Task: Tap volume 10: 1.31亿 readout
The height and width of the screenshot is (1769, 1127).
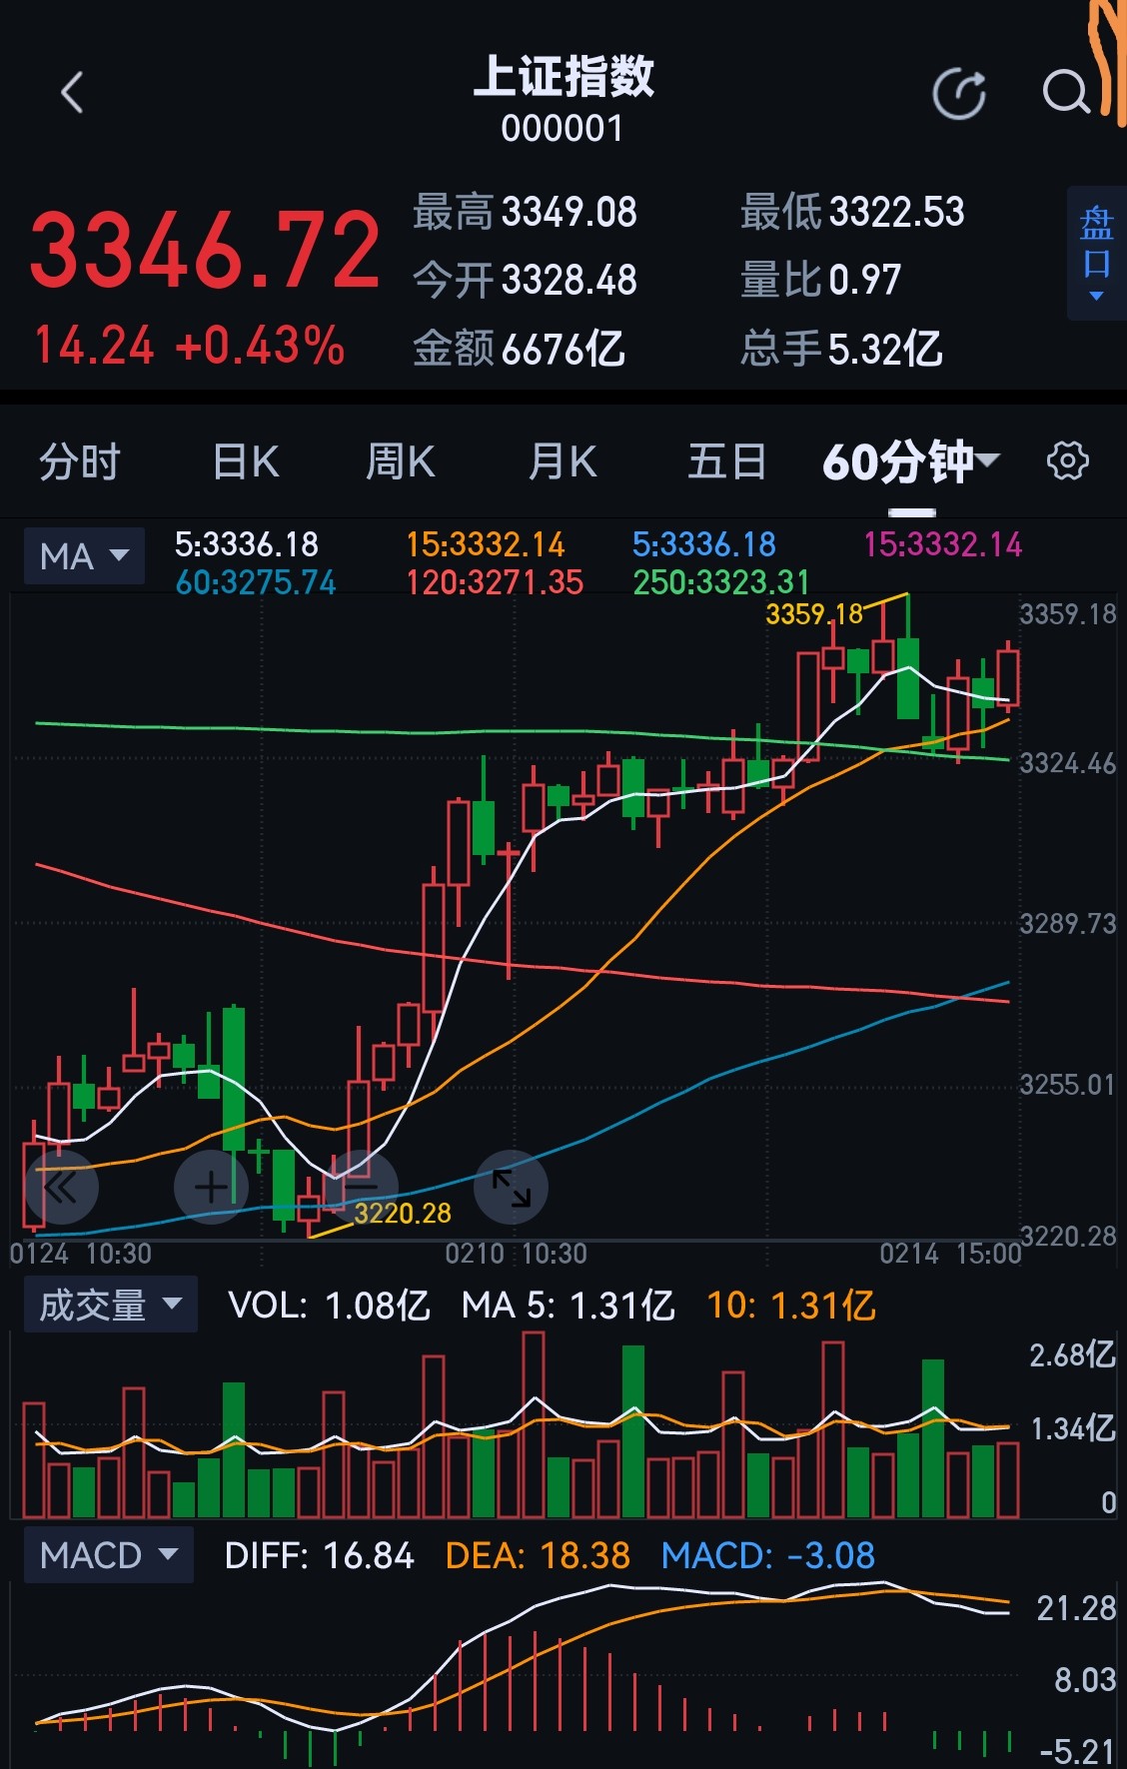Action: [x=791, y=1306]
